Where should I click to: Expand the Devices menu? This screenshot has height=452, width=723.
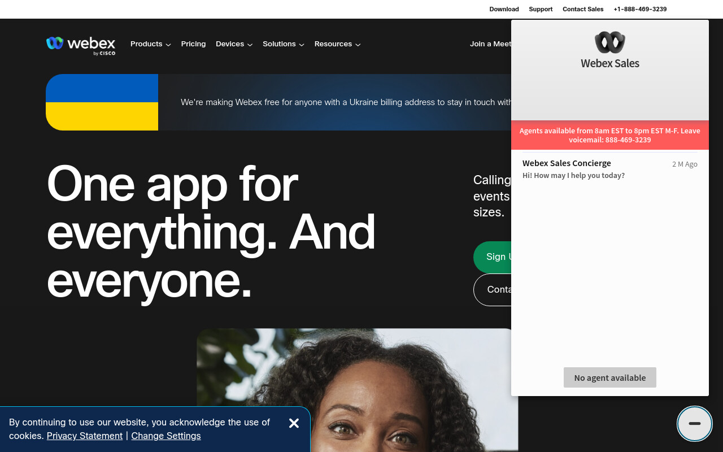click(234, 44)
